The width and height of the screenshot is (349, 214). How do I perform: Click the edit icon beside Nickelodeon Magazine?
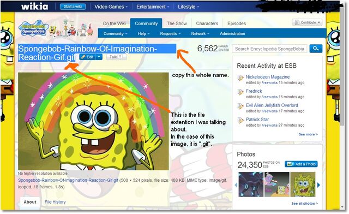(x=240, y=78)
